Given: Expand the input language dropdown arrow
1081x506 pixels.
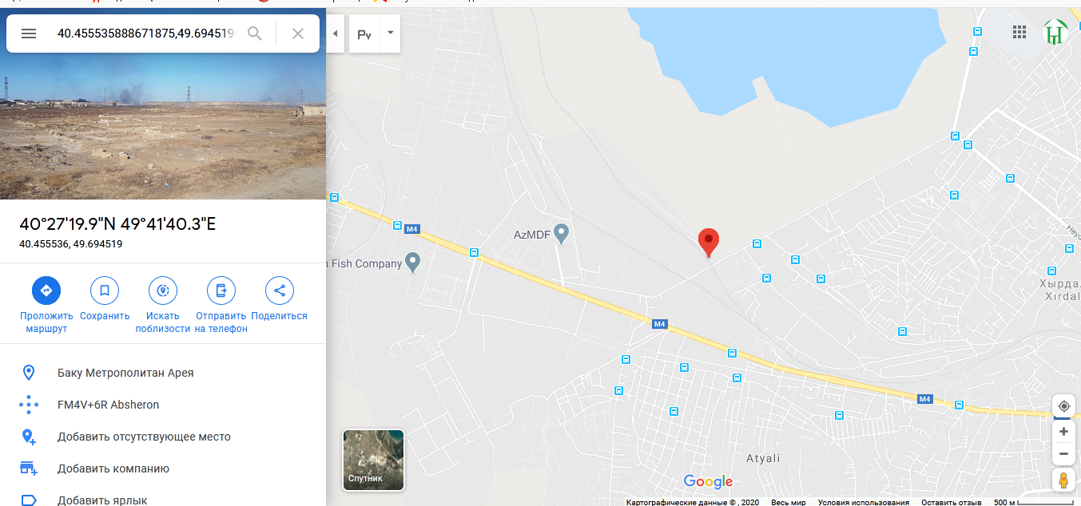Looking at the screenshot, I should click(391, 34).
